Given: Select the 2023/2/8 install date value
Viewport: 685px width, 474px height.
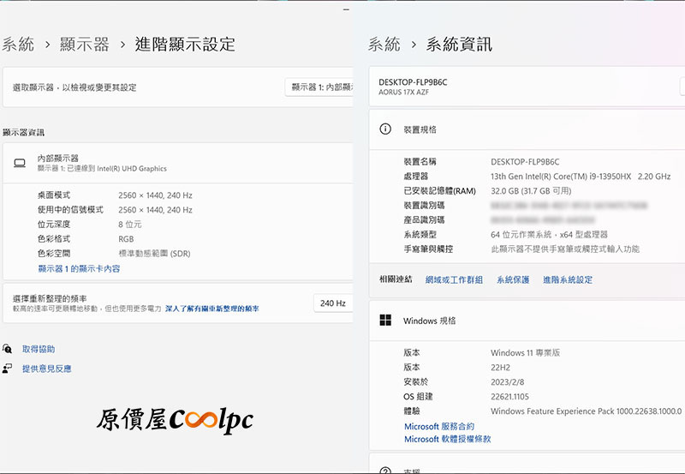Looking at the screenshot, I should (507, 381).
